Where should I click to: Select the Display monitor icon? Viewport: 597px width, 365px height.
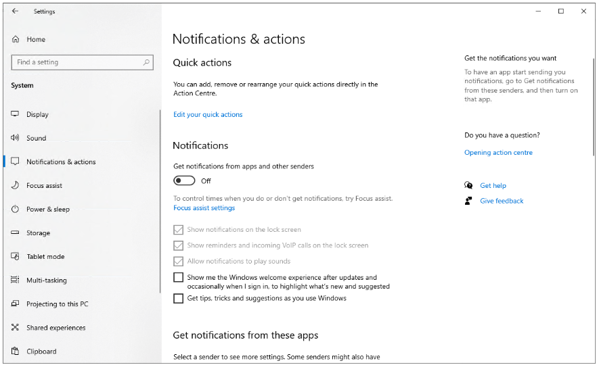[x=15, y=114]
